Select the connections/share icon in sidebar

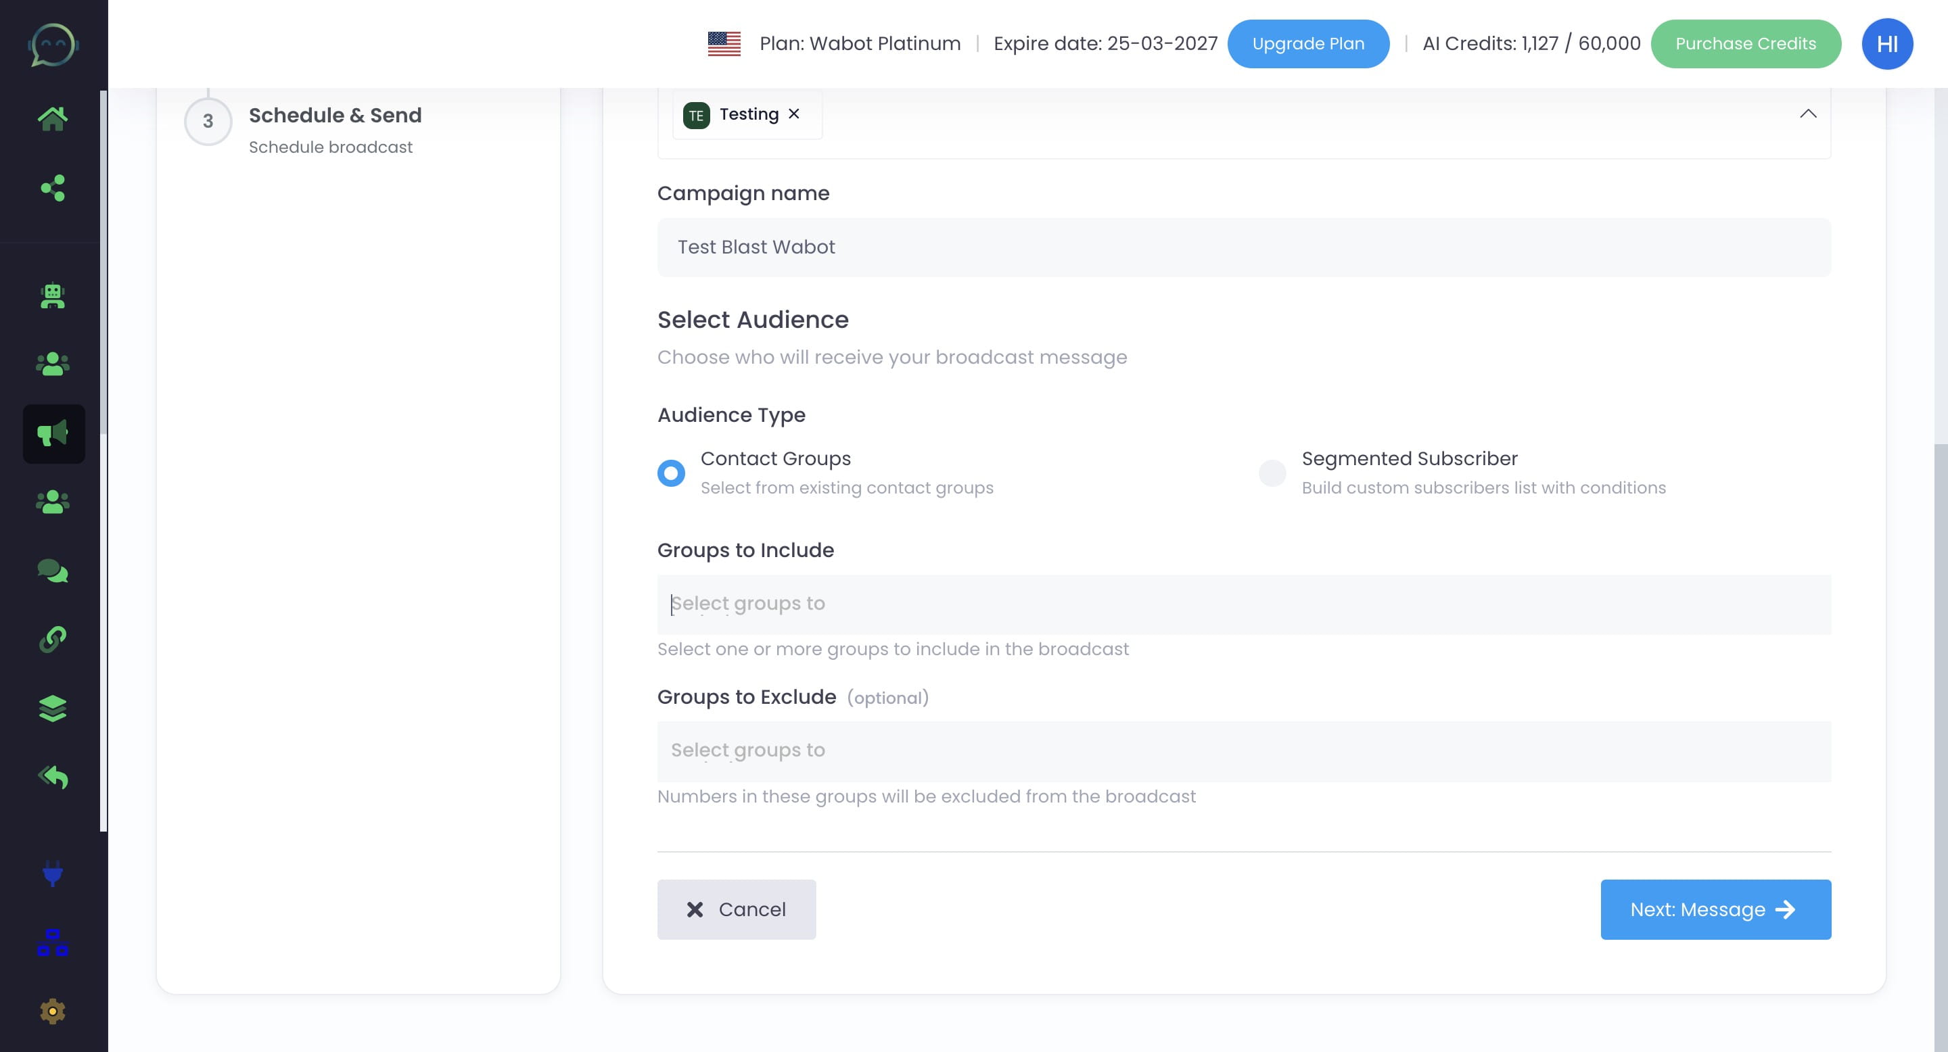point(53,189)
